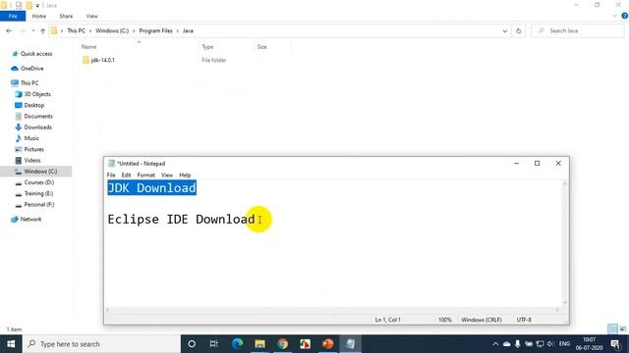
Task: Launch Microsoft Edge from the taskbar
Action: 237,344
